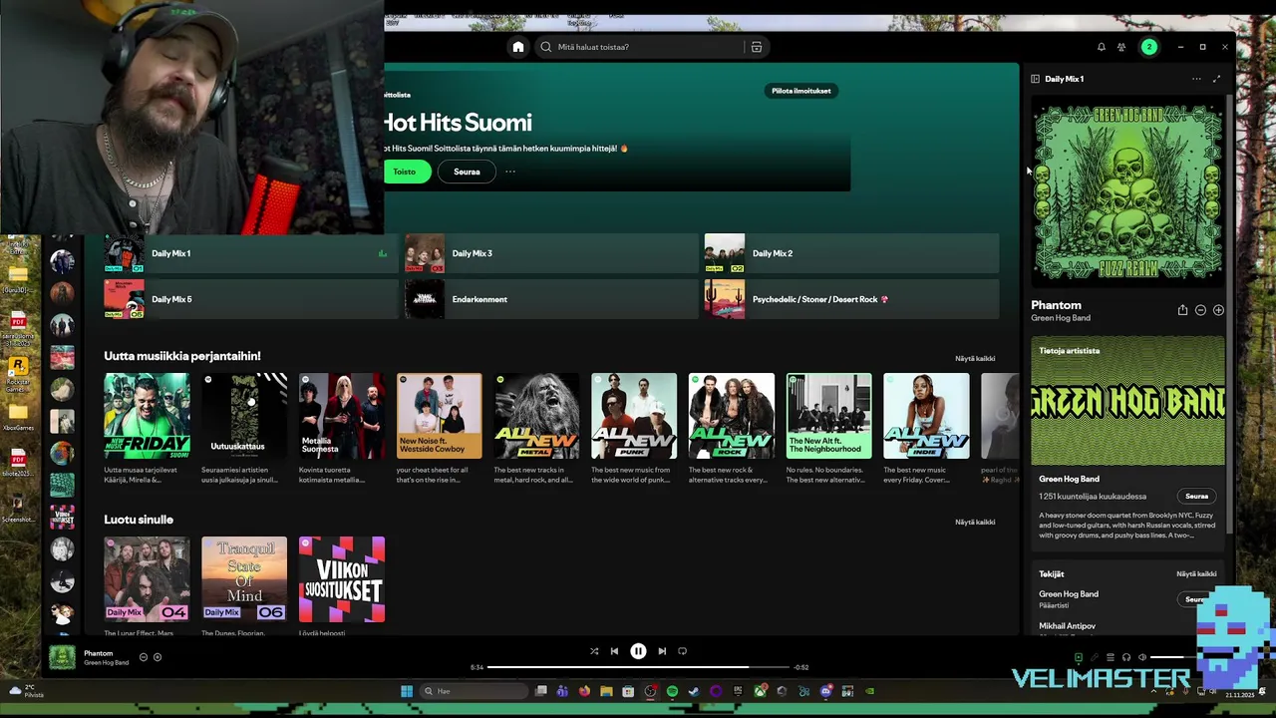Open New Music Friday Suomi playlist cover
This screenshot has width=1276, height=718.
click(x=147, y=416)
